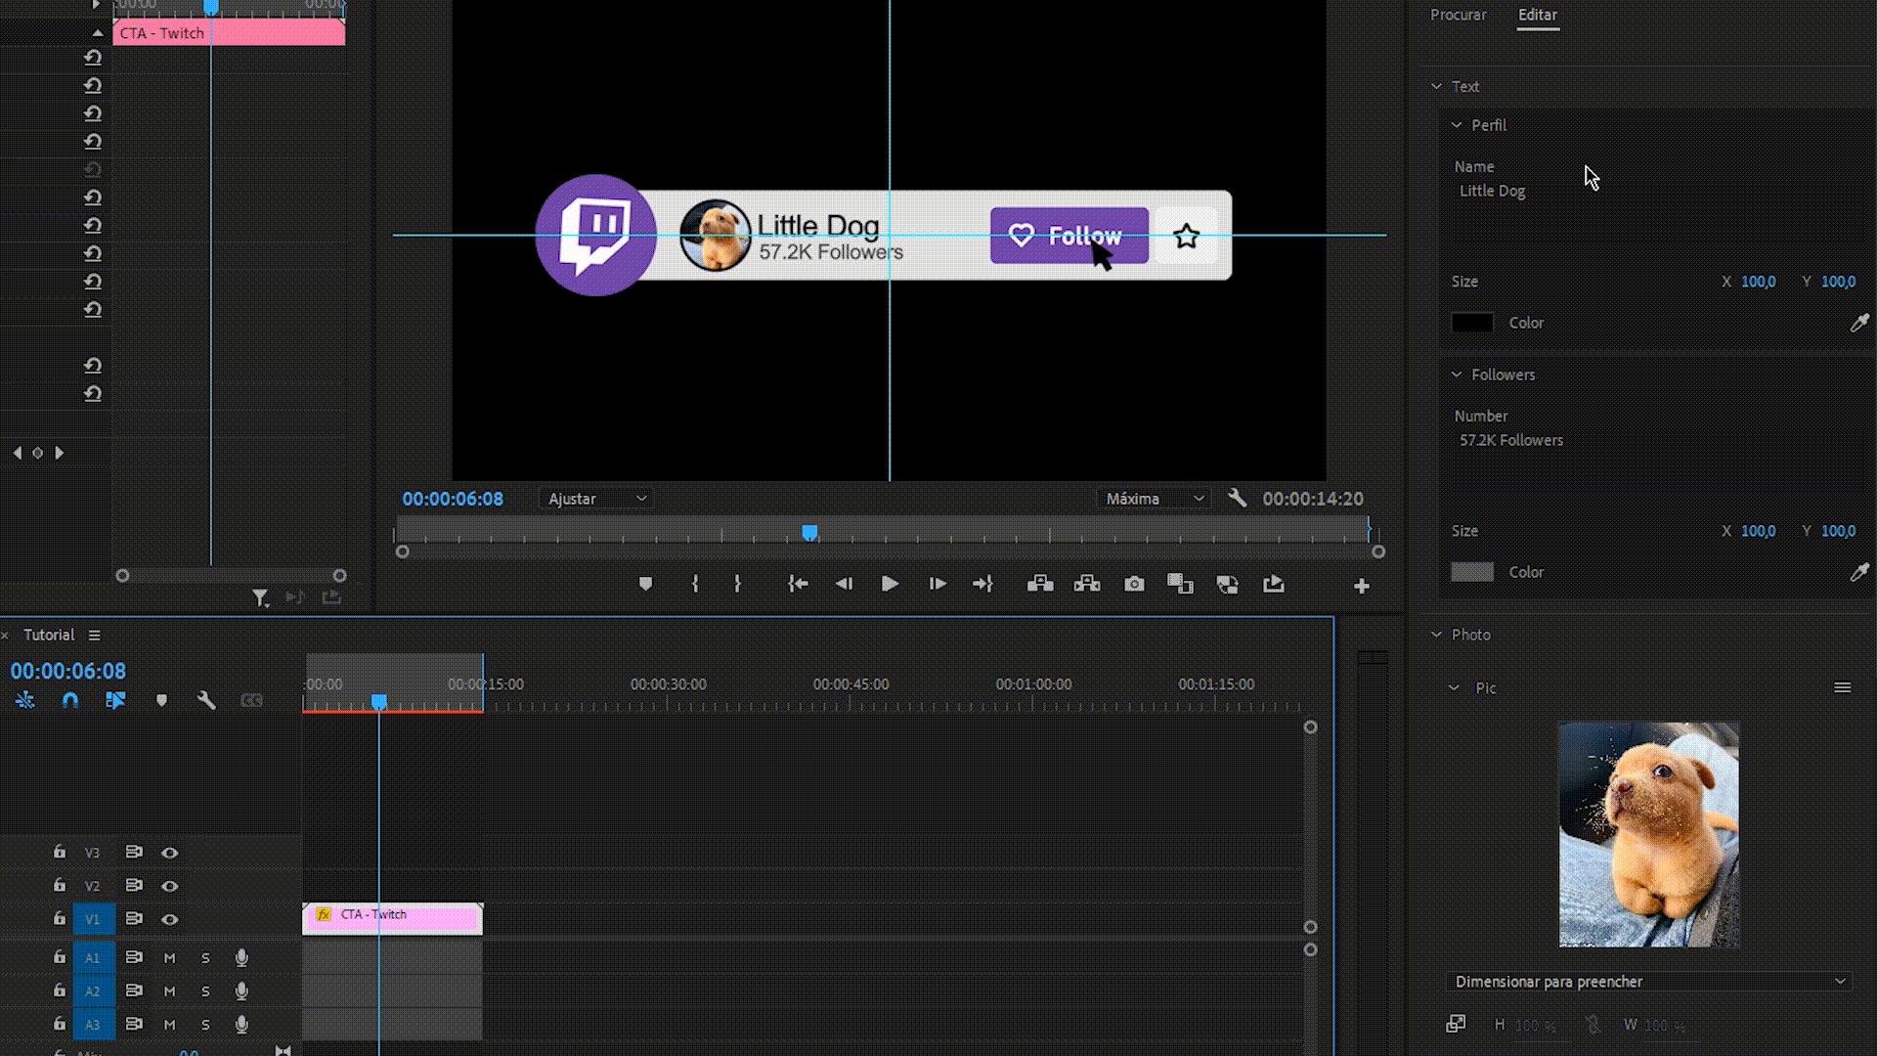Toggle Snap magnet icon in timeline
1877x1056 pixels.
click(69, 700)
